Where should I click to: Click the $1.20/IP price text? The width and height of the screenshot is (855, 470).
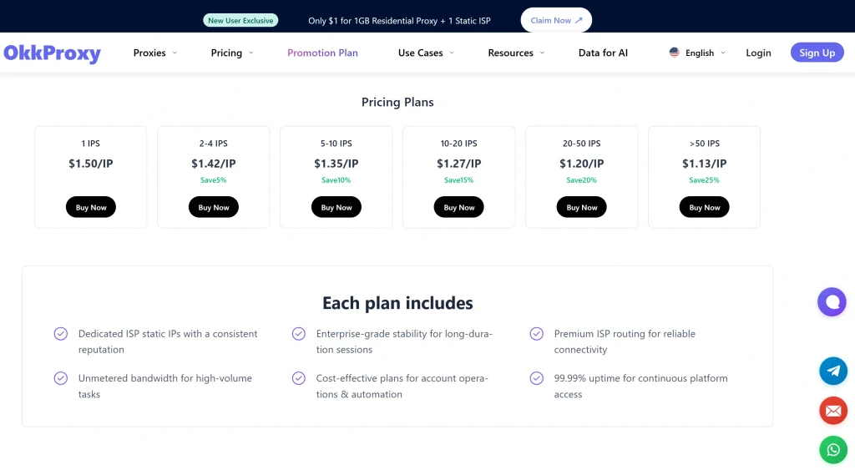coord(581,163)
